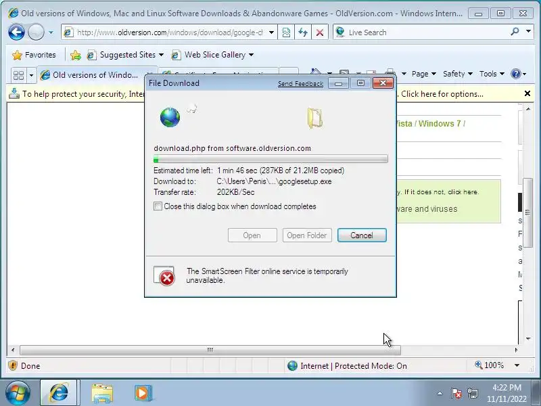
Task: Open the Tools menu
Action: pos(492,74)
